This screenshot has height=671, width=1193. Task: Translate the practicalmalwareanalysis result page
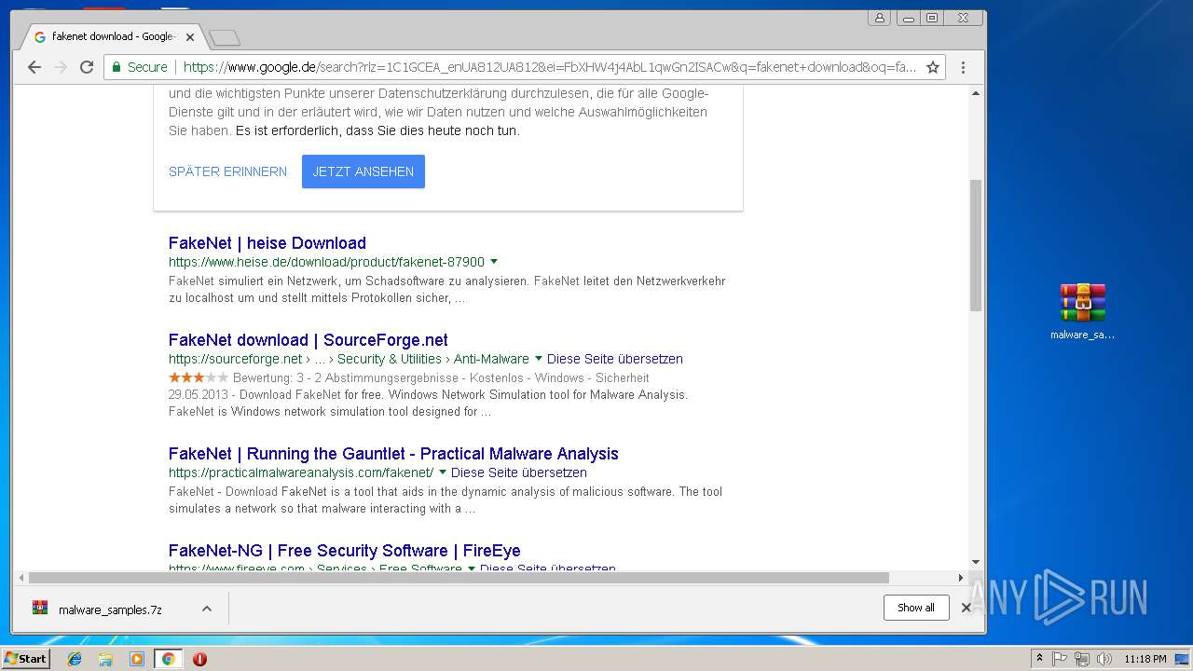[519, 472]
